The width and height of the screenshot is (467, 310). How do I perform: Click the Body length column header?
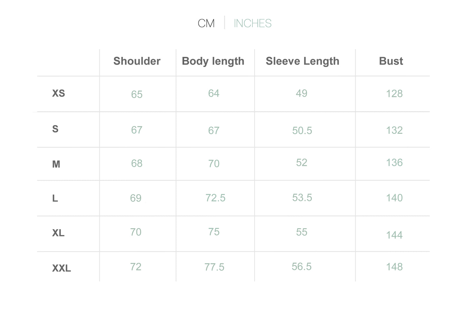213,61
